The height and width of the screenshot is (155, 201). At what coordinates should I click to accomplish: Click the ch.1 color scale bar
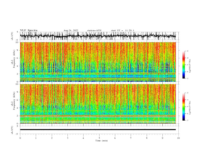pos(183,65)
